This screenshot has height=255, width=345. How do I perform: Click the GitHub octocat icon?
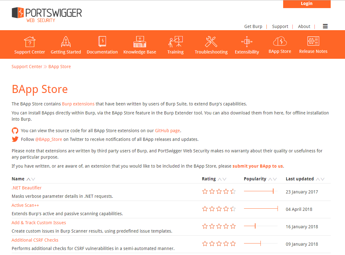click(x=15, y=131)
